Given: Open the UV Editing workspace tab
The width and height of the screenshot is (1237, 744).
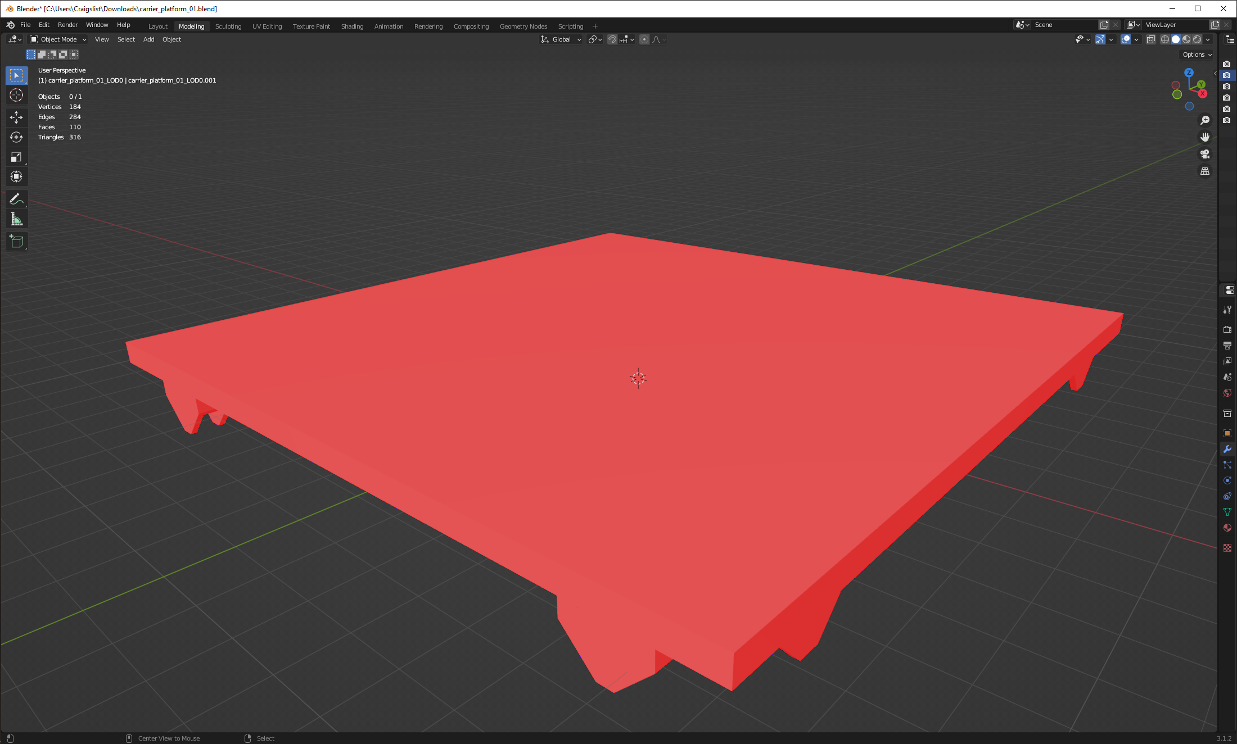Looking at the screenshot, I should point(266,26).
